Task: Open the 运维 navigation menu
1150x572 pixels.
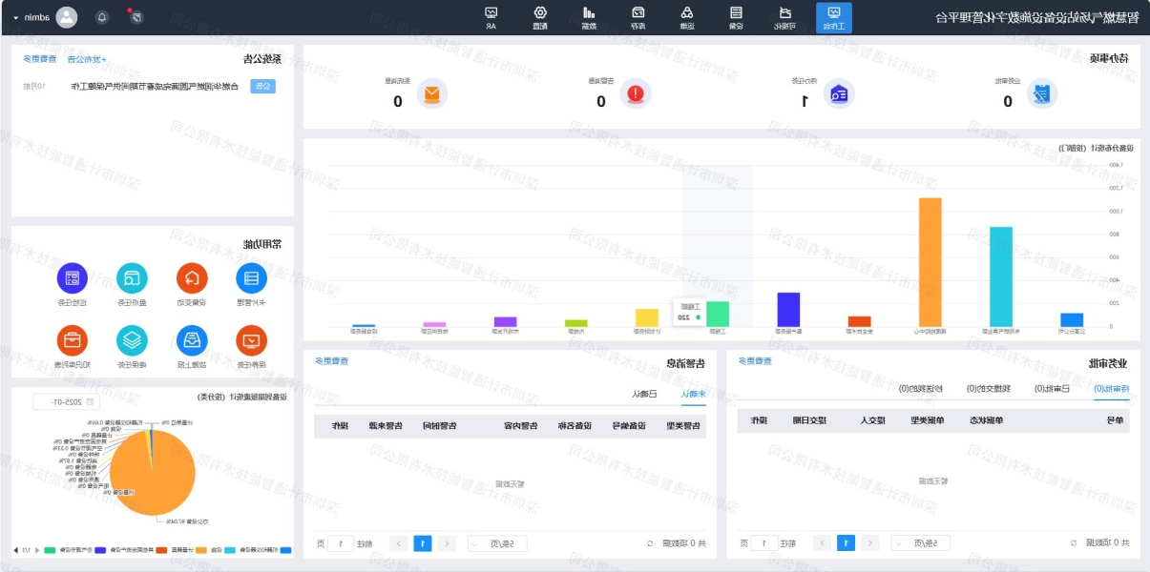Action: [686, 17]
